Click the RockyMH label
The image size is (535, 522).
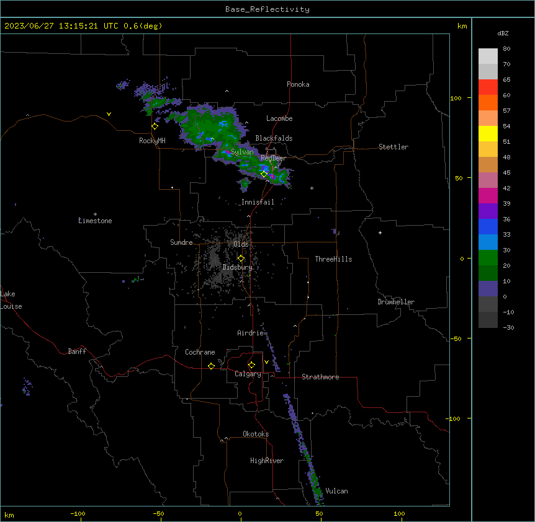click(152, 141)
